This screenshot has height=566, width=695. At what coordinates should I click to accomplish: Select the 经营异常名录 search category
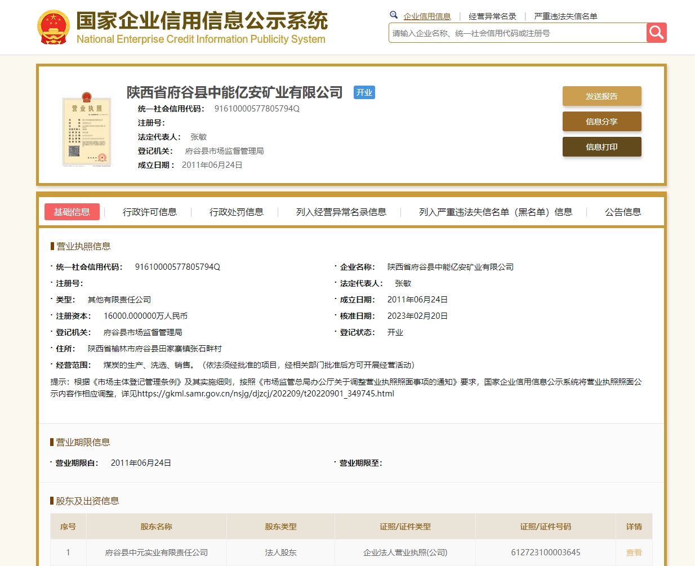(492, 16)
